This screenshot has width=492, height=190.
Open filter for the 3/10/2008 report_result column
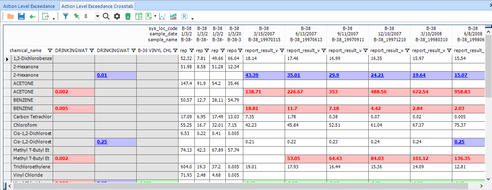(x=449, y=50)
